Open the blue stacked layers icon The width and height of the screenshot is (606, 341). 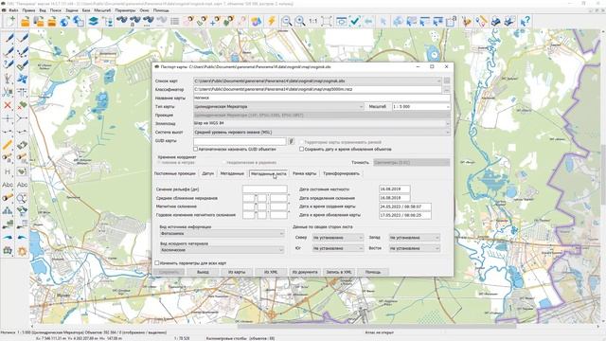click(93, 21)
